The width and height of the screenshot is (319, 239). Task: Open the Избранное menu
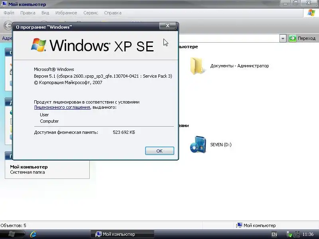tap(66, 13)
